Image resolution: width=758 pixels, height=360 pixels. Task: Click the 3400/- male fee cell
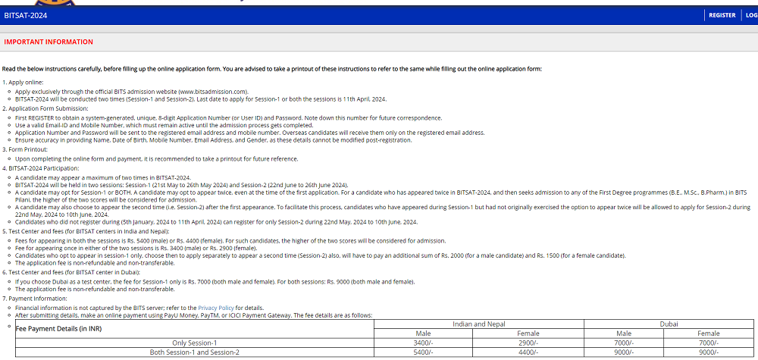click(423, 343)
